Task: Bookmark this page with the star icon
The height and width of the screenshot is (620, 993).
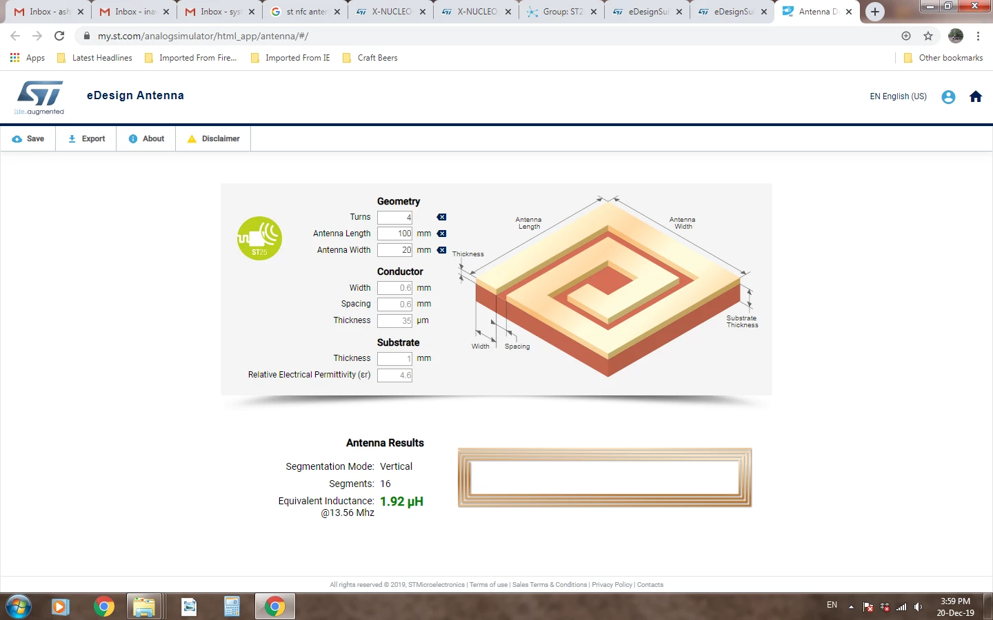Action: click(928, 36)
